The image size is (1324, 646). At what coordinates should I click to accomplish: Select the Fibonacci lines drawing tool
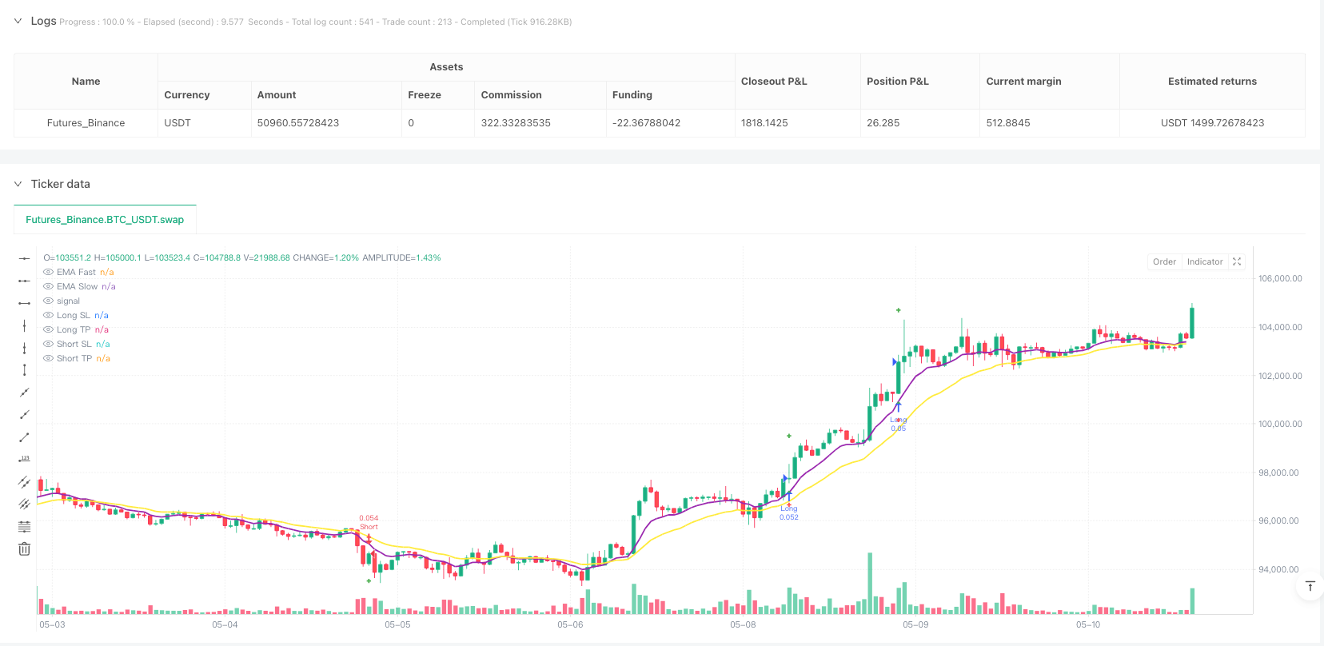coord(25,526)
